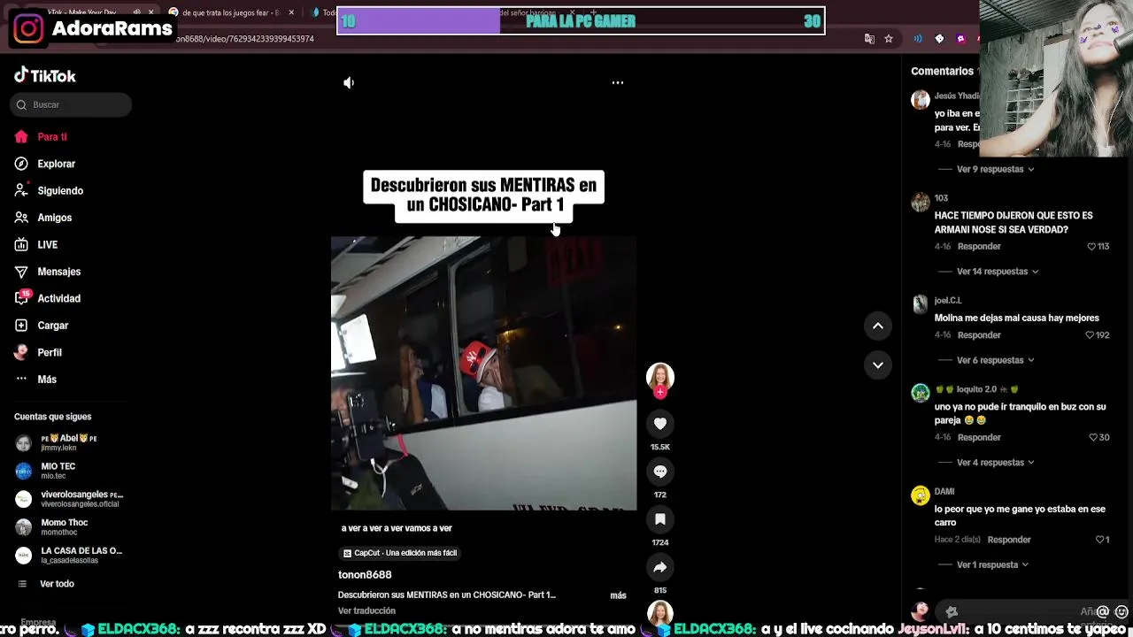
Task: Like DAMI's comment
Action: (x=1102, y=540)
